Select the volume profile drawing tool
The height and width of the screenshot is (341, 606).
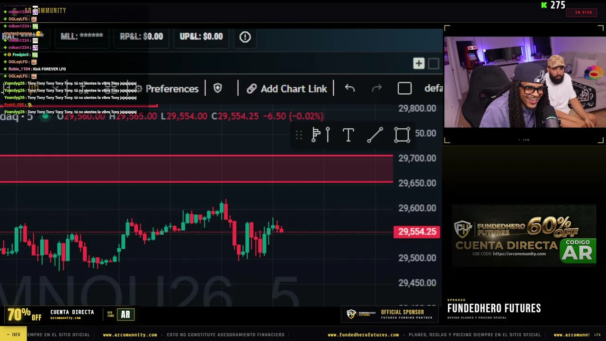pos(321,135)
